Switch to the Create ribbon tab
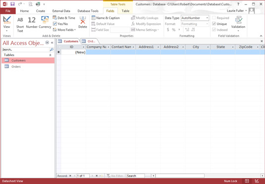This screenshot has width=265, height=184. (x=41, y=11)
